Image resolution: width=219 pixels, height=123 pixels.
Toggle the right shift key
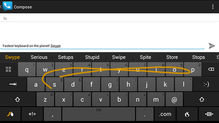pos(202,99)
